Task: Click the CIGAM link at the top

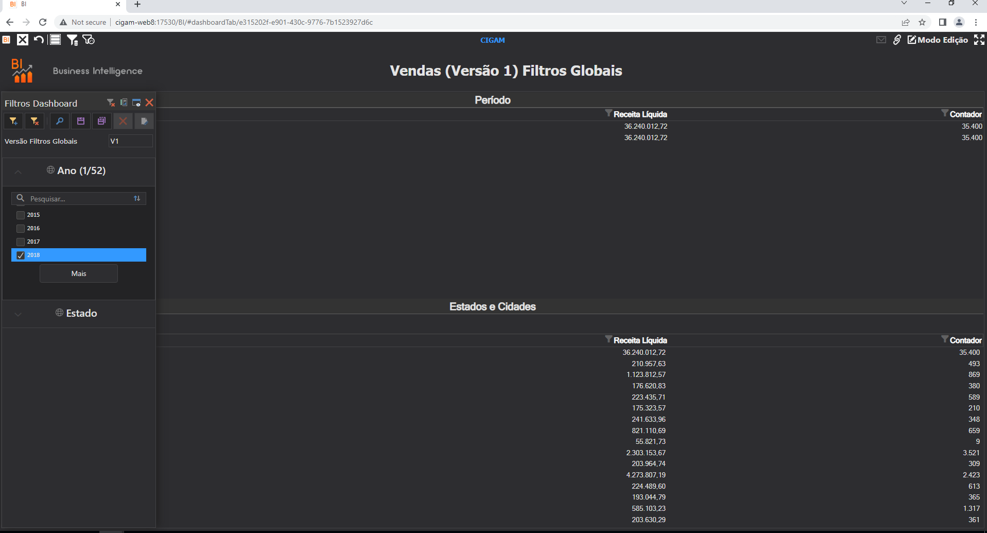Action: point(493,40)
